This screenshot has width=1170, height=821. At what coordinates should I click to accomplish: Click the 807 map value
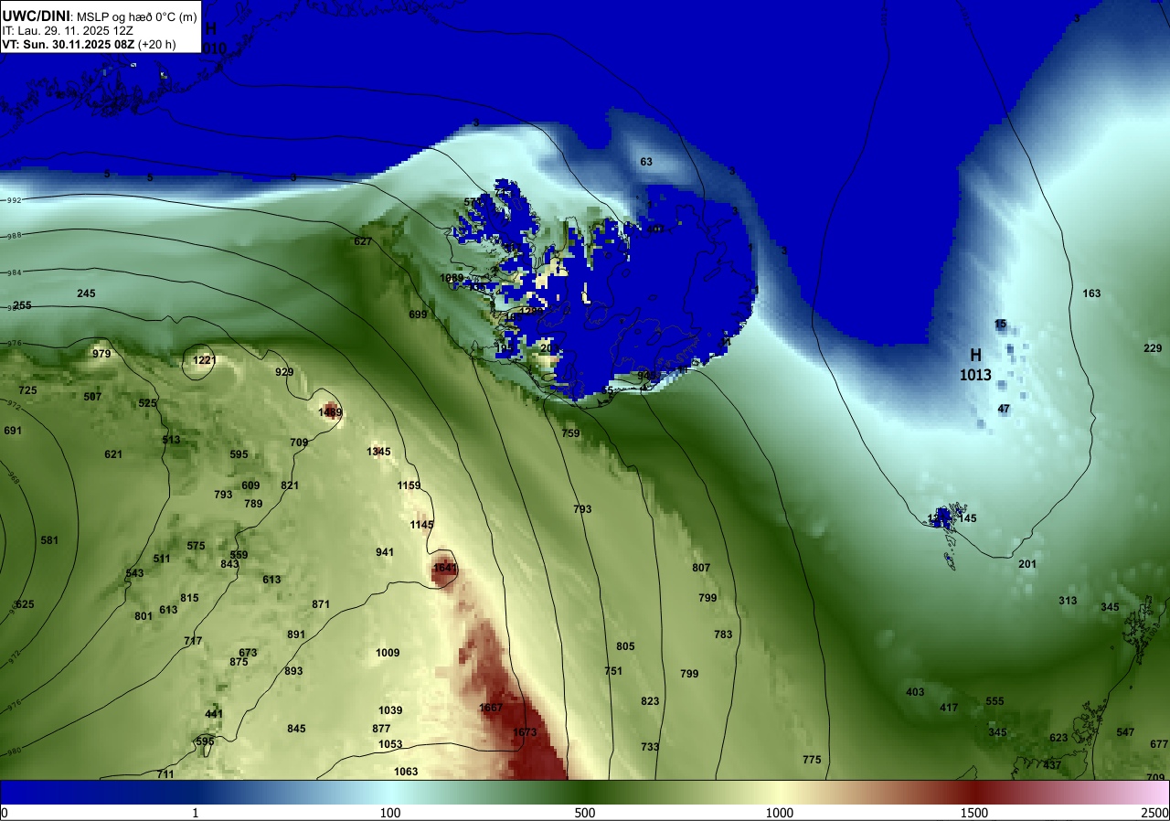point(701,568)
